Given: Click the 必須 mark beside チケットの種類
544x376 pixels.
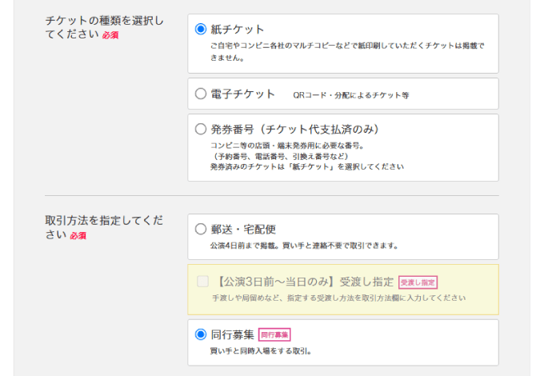Looking at the screenshot, I should [110, 35].
